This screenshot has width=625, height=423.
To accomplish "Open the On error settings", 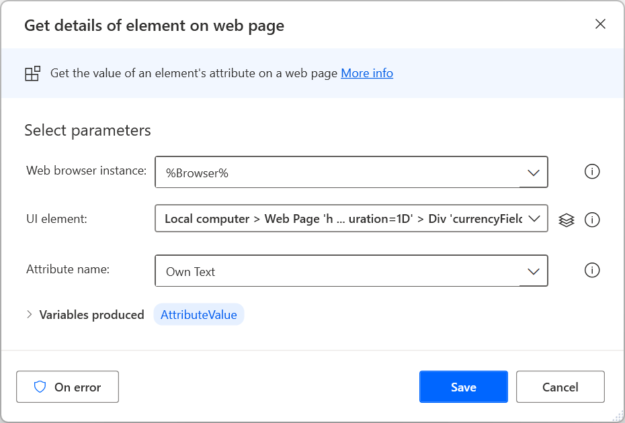I will pos(67,387).
